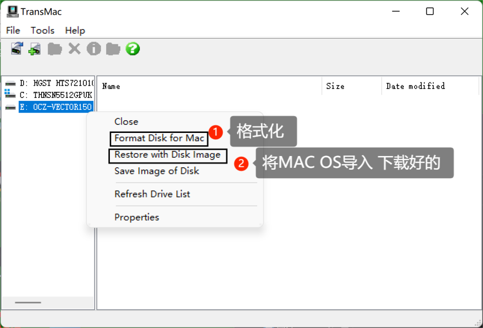Open help with the green question icon
This screenshot has height=328, width=483.
(133, 49)
